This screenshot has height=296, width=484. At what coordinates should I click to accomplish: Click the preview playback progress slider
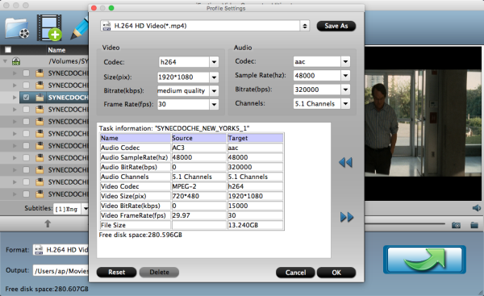click(405, 223)
